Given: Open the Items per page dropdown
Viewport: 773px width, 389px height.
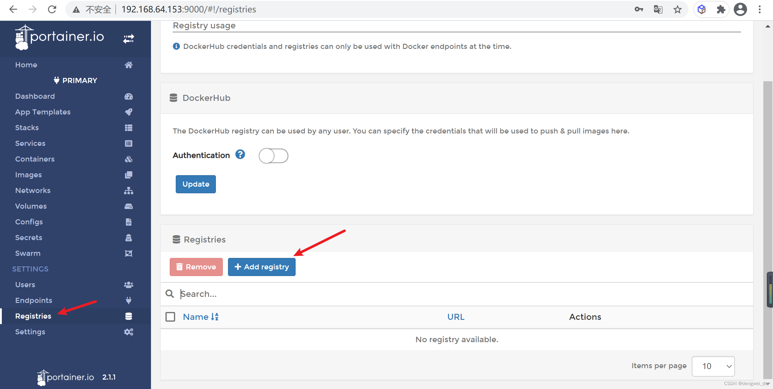Looking at the screenshot, I should point(713,366).
